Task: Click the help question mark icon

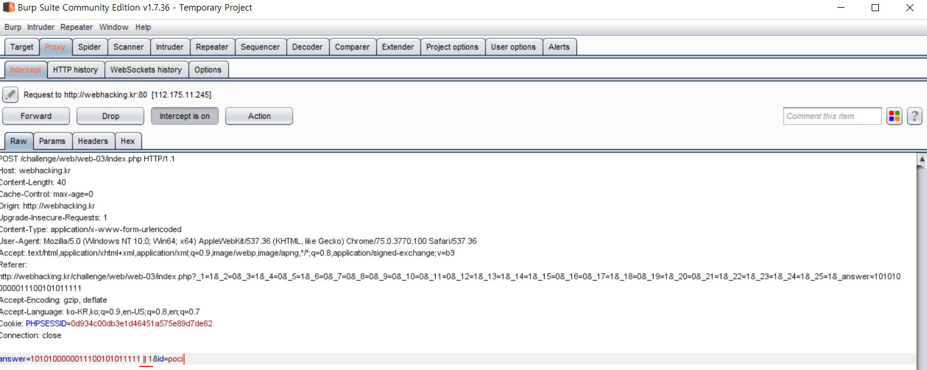Action: tap(914, 116)
